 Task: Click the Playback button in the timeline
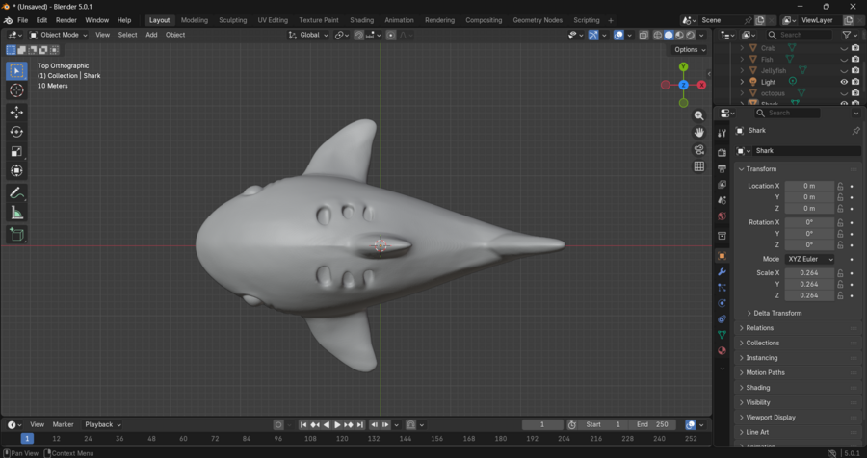[102, 424]
